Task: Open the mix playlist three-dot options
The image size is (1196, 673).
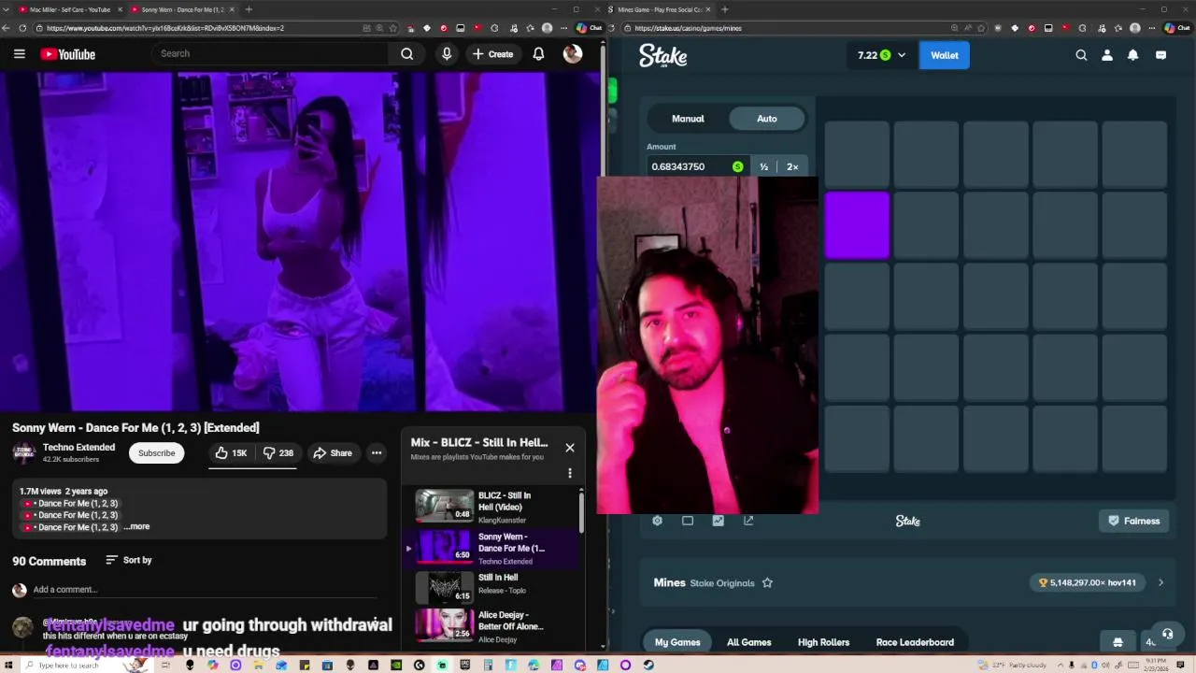Action: coord(570,473)
